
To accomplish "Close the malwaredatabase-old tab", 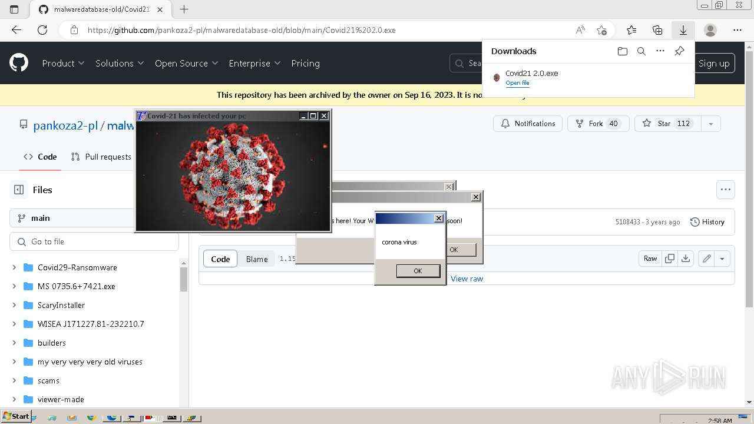I will coord(160,9).
